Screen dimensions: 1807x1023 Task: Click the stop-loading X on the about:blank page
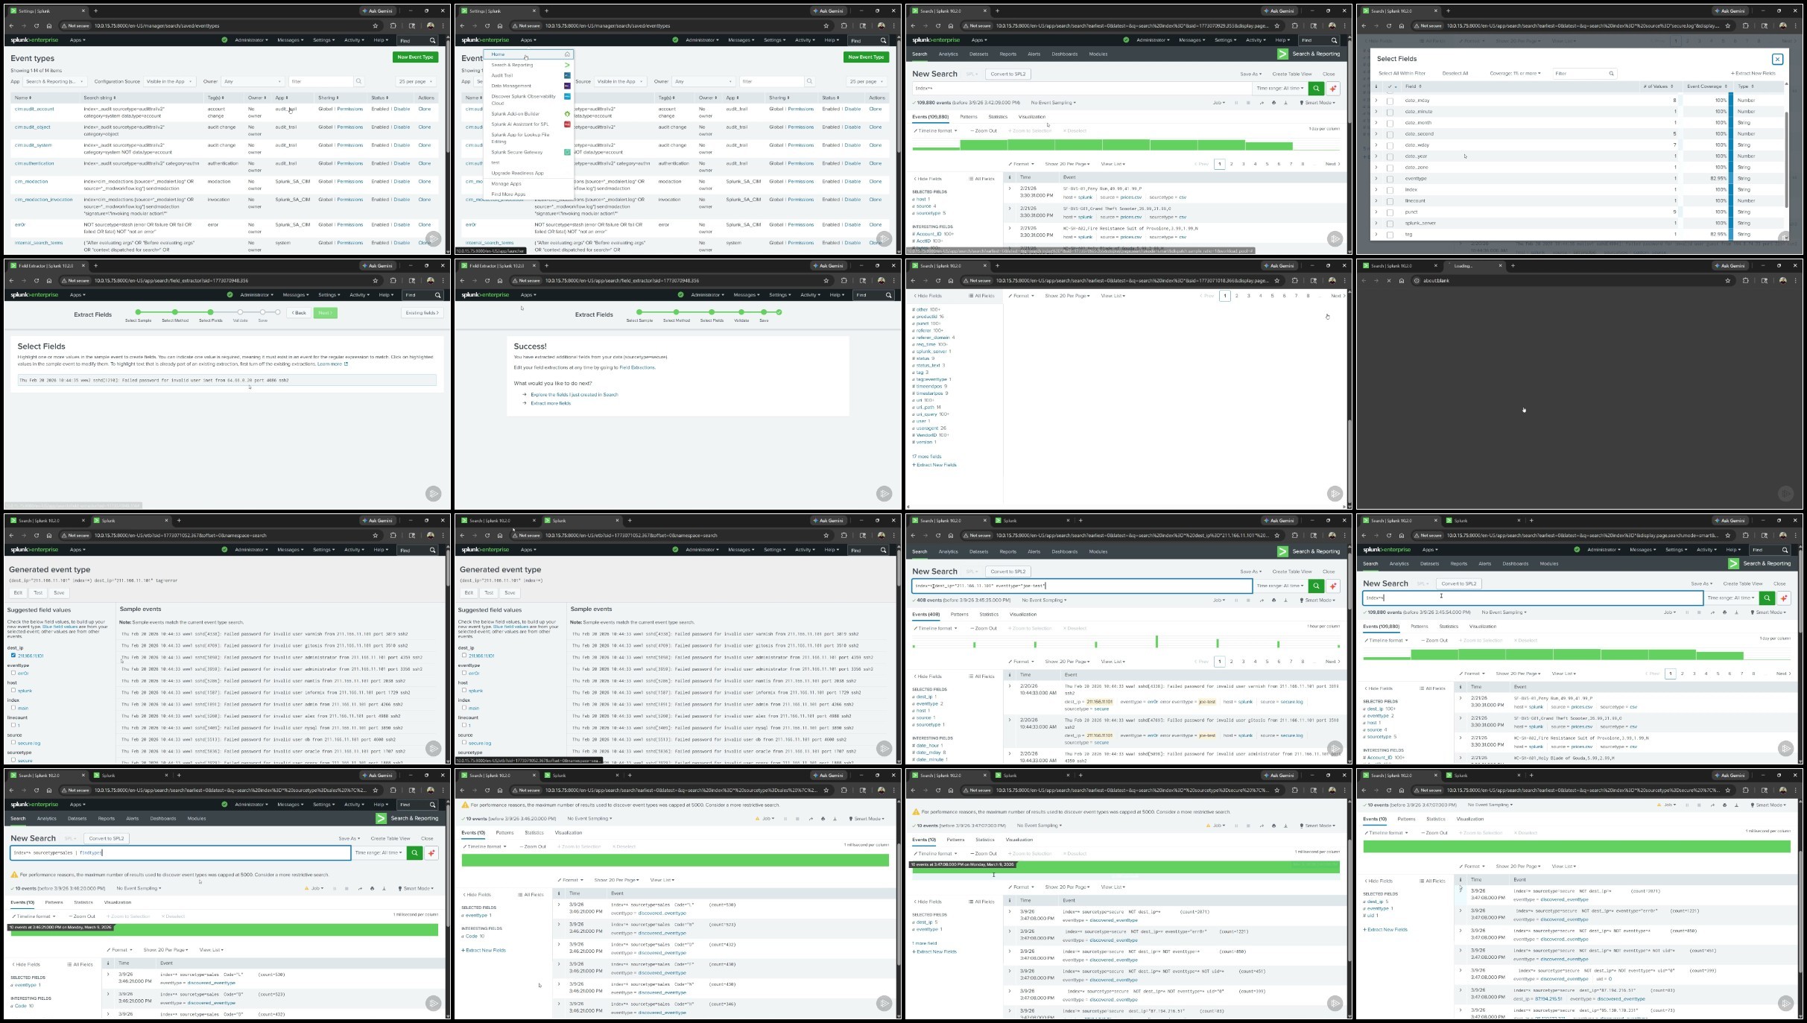coord(1388,281)
